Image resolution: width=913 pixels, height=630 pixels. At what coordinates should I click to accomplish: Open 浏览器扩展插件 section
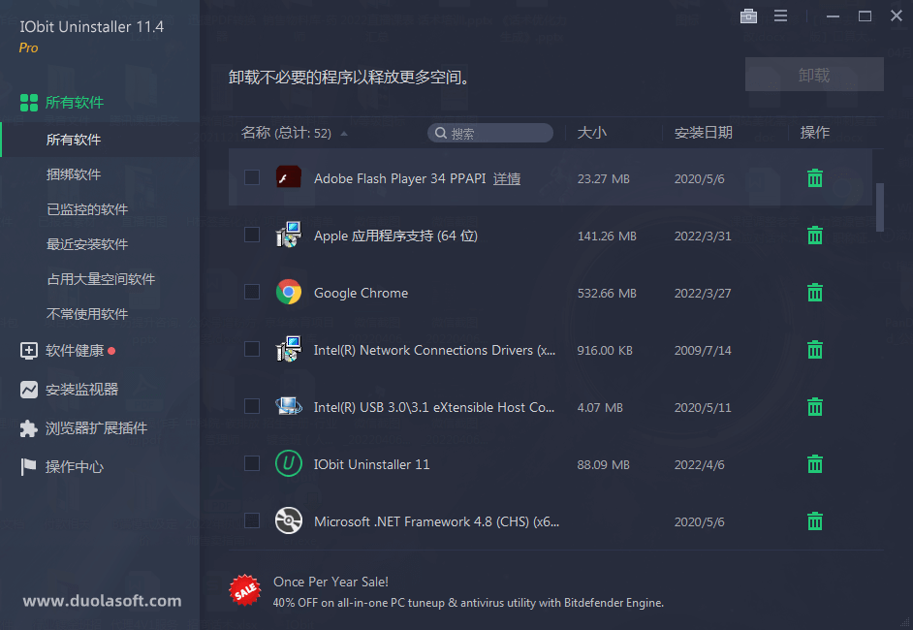click(96, 428)
